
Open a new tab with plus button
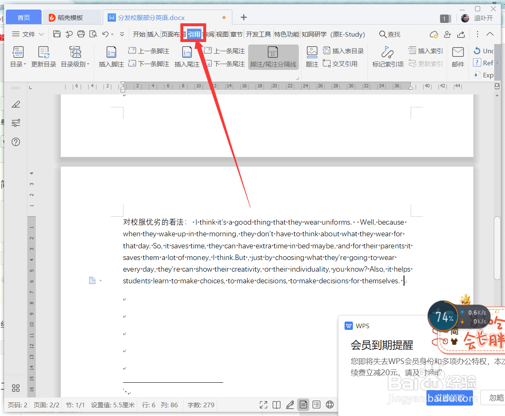[x=244, y=17]
